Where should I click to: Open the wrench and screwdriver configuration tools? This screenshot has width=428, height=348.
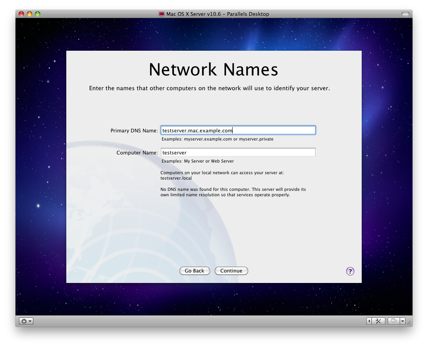[379, 321]
